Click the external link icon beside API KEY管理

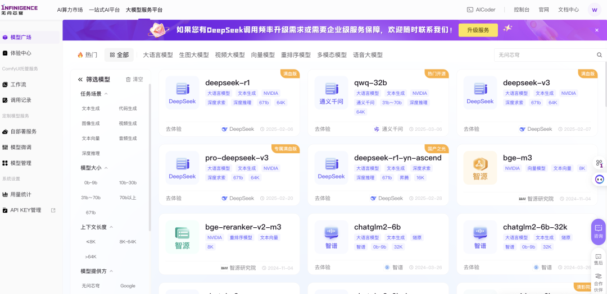point(53,210)
